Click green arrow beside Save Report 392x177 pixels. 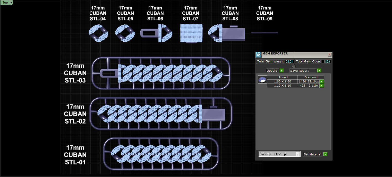319,71
